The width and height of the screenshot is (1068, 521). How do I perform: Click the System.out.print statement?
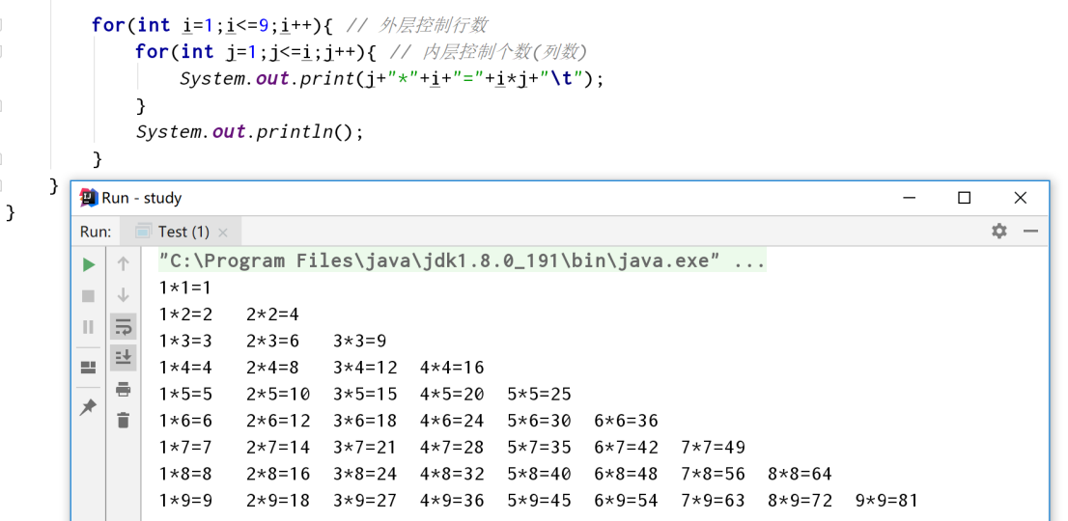[392, 79]
